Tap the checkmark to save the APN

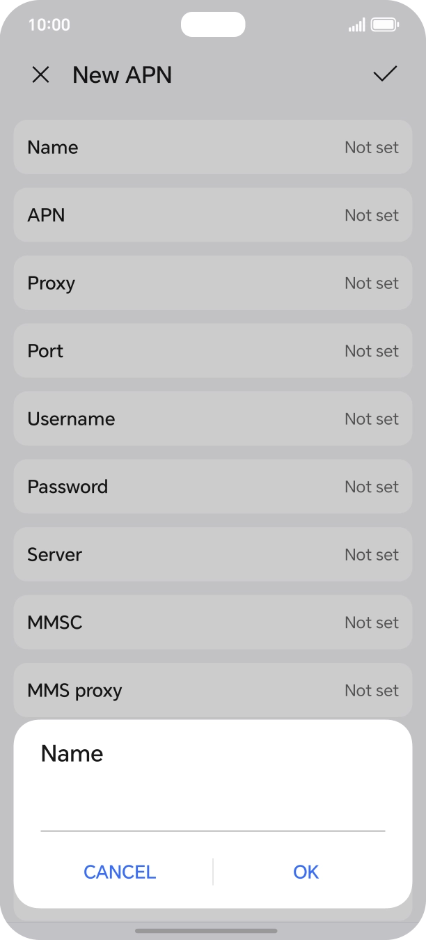pyautogui.click(x=385, y=75)
